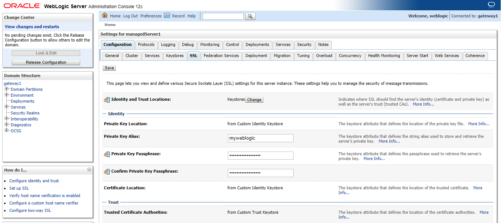Expand Diagnostics tree node

(7, 125)
